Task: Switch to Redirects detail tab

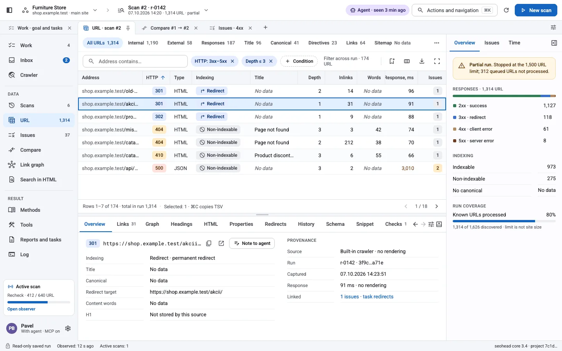Action: tap(276, 224)
